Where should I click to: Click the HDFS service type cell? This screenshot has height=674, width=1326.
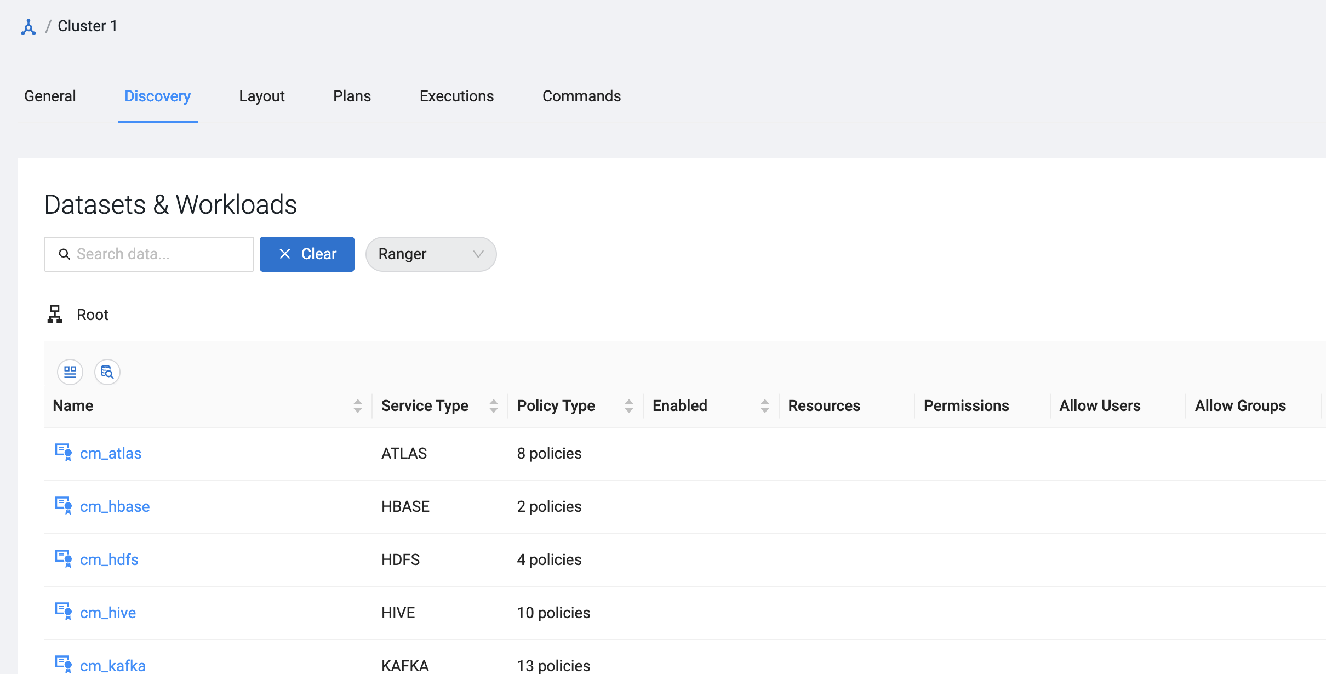pos(401,560)
